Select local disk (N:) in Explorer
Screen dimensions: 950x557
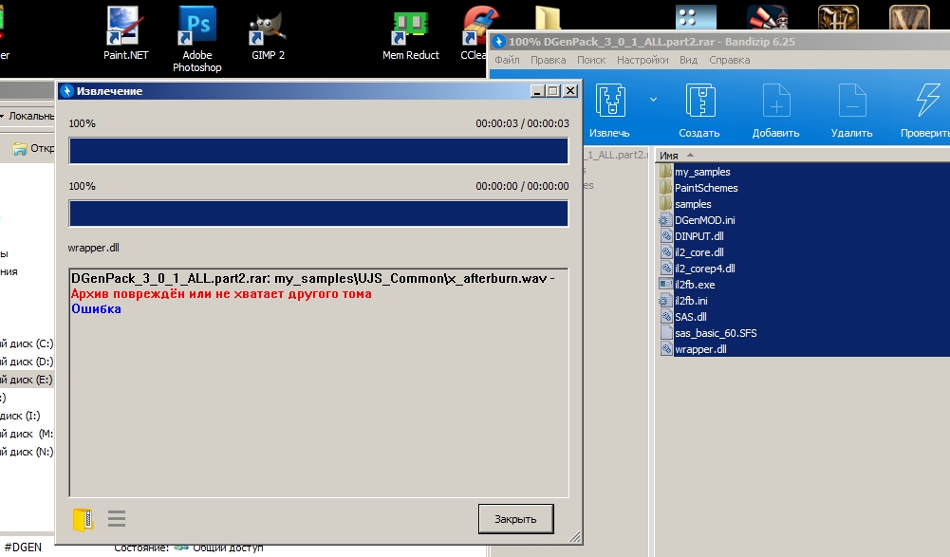pyautogui.click(x=27, y=452)
